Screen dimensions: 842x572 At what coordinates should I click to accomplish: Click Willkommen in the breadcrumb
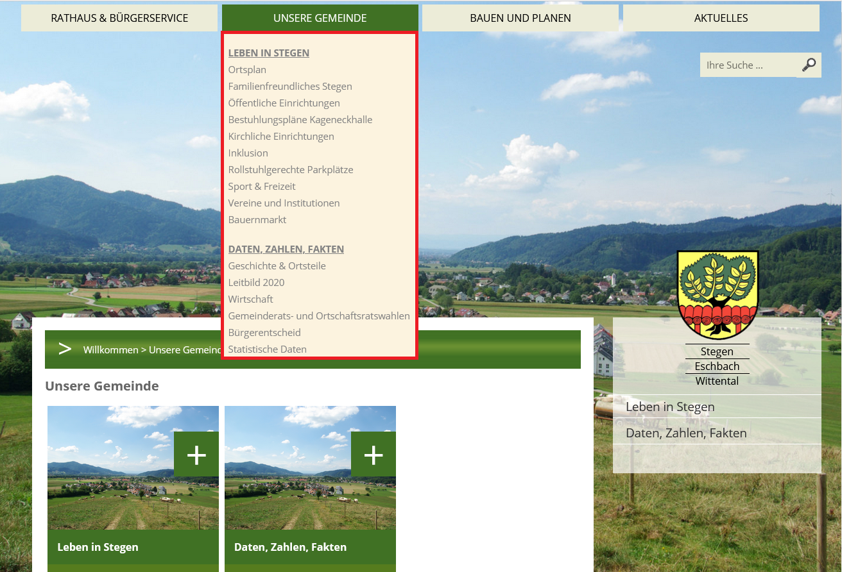[x=110, y=349]
